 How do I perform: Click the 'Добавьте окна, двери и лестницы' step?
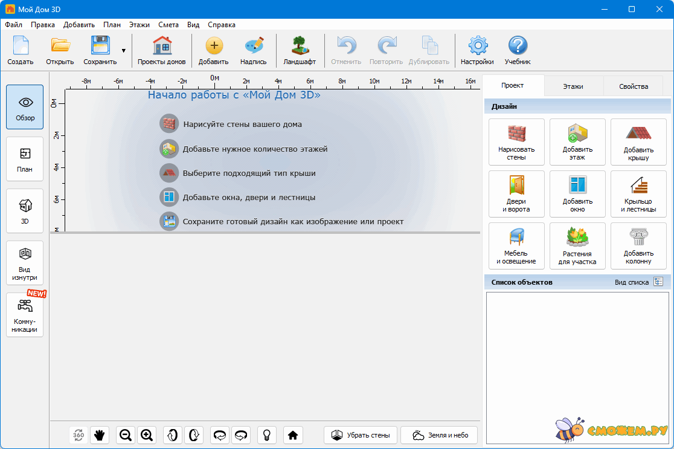pyautogui.click(x=238, y=198)
